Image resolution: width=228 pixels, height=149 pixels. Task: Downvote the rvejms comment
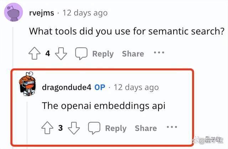(x=61, y=54)
